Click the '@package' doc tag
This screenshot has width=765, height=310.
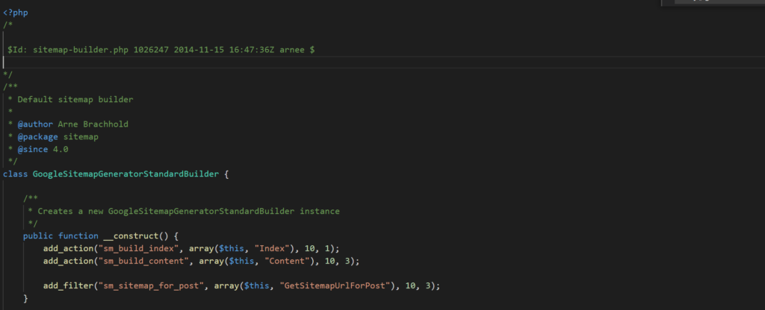(x=37, y=137)
